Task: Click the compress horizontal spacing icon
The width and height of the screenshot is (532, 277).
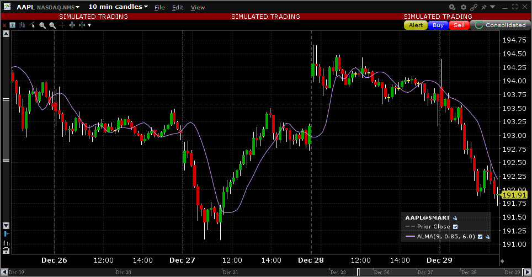Action: pyautogui.click(x=82, y=25)
